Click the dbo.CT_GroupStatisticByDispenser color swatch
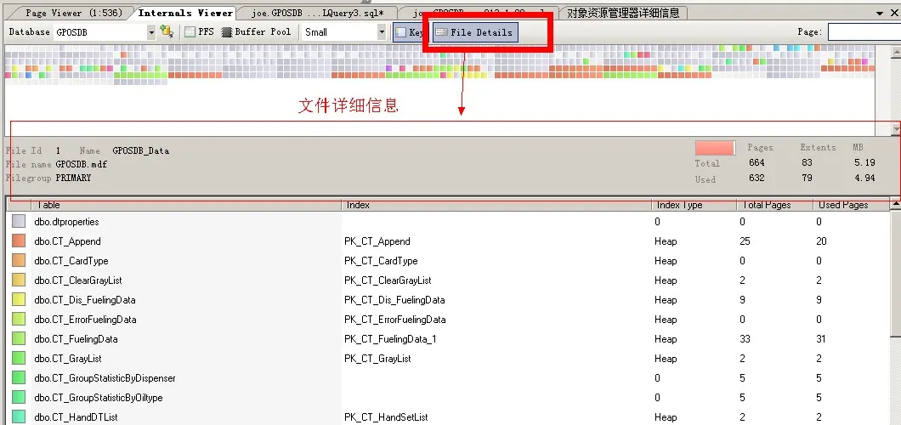 coord(19,377)
